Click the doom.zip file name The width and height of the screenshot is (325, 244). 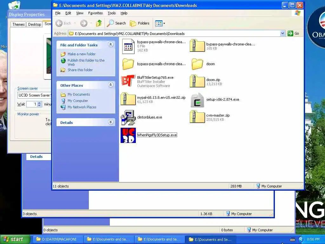coord(213,80)
